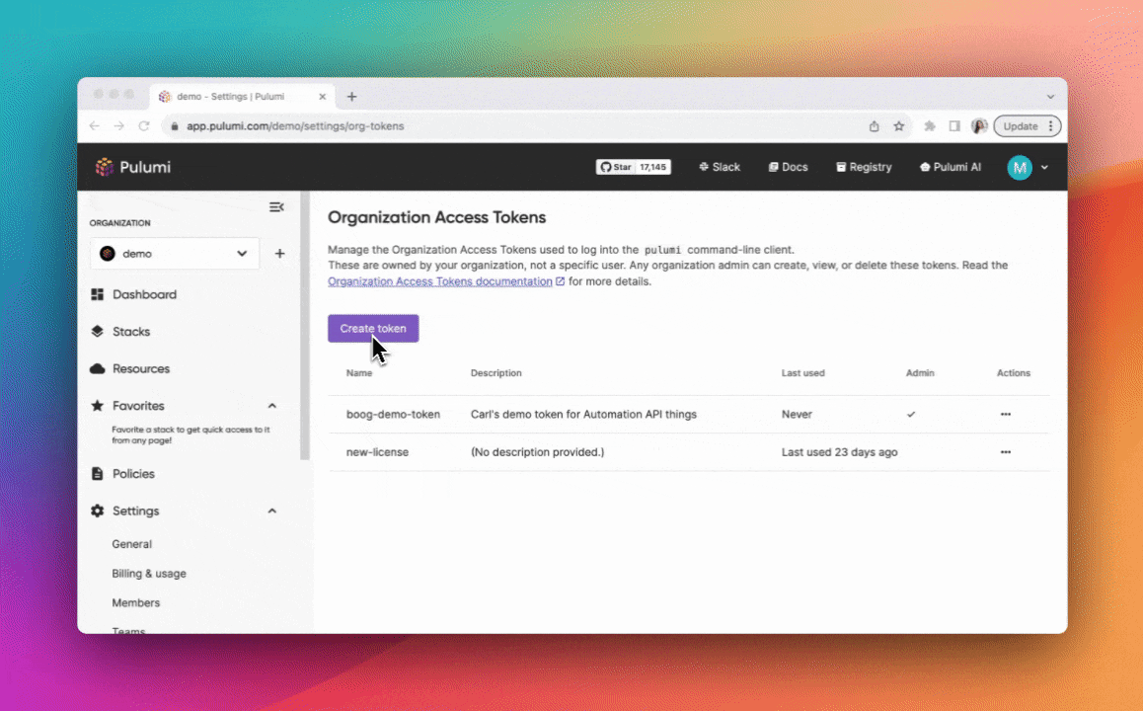1143x711 pixels.
Task: Open the demo organization dropdown
Action: pyautogui.click(x=175, y=254)
